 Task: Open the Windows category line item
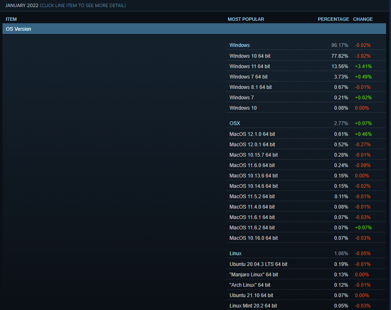click(x=306, y=45)
